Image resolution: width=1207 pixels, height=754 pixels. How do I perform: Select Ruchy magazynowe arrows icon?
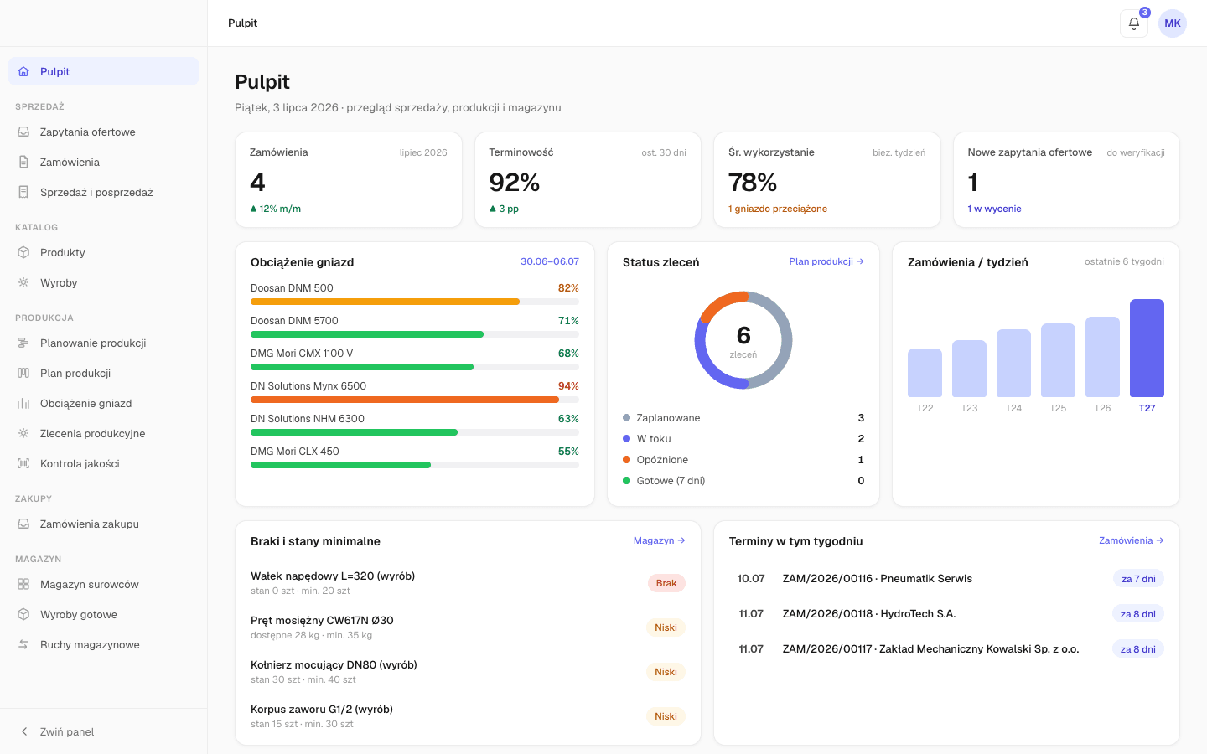coord(23,644)
